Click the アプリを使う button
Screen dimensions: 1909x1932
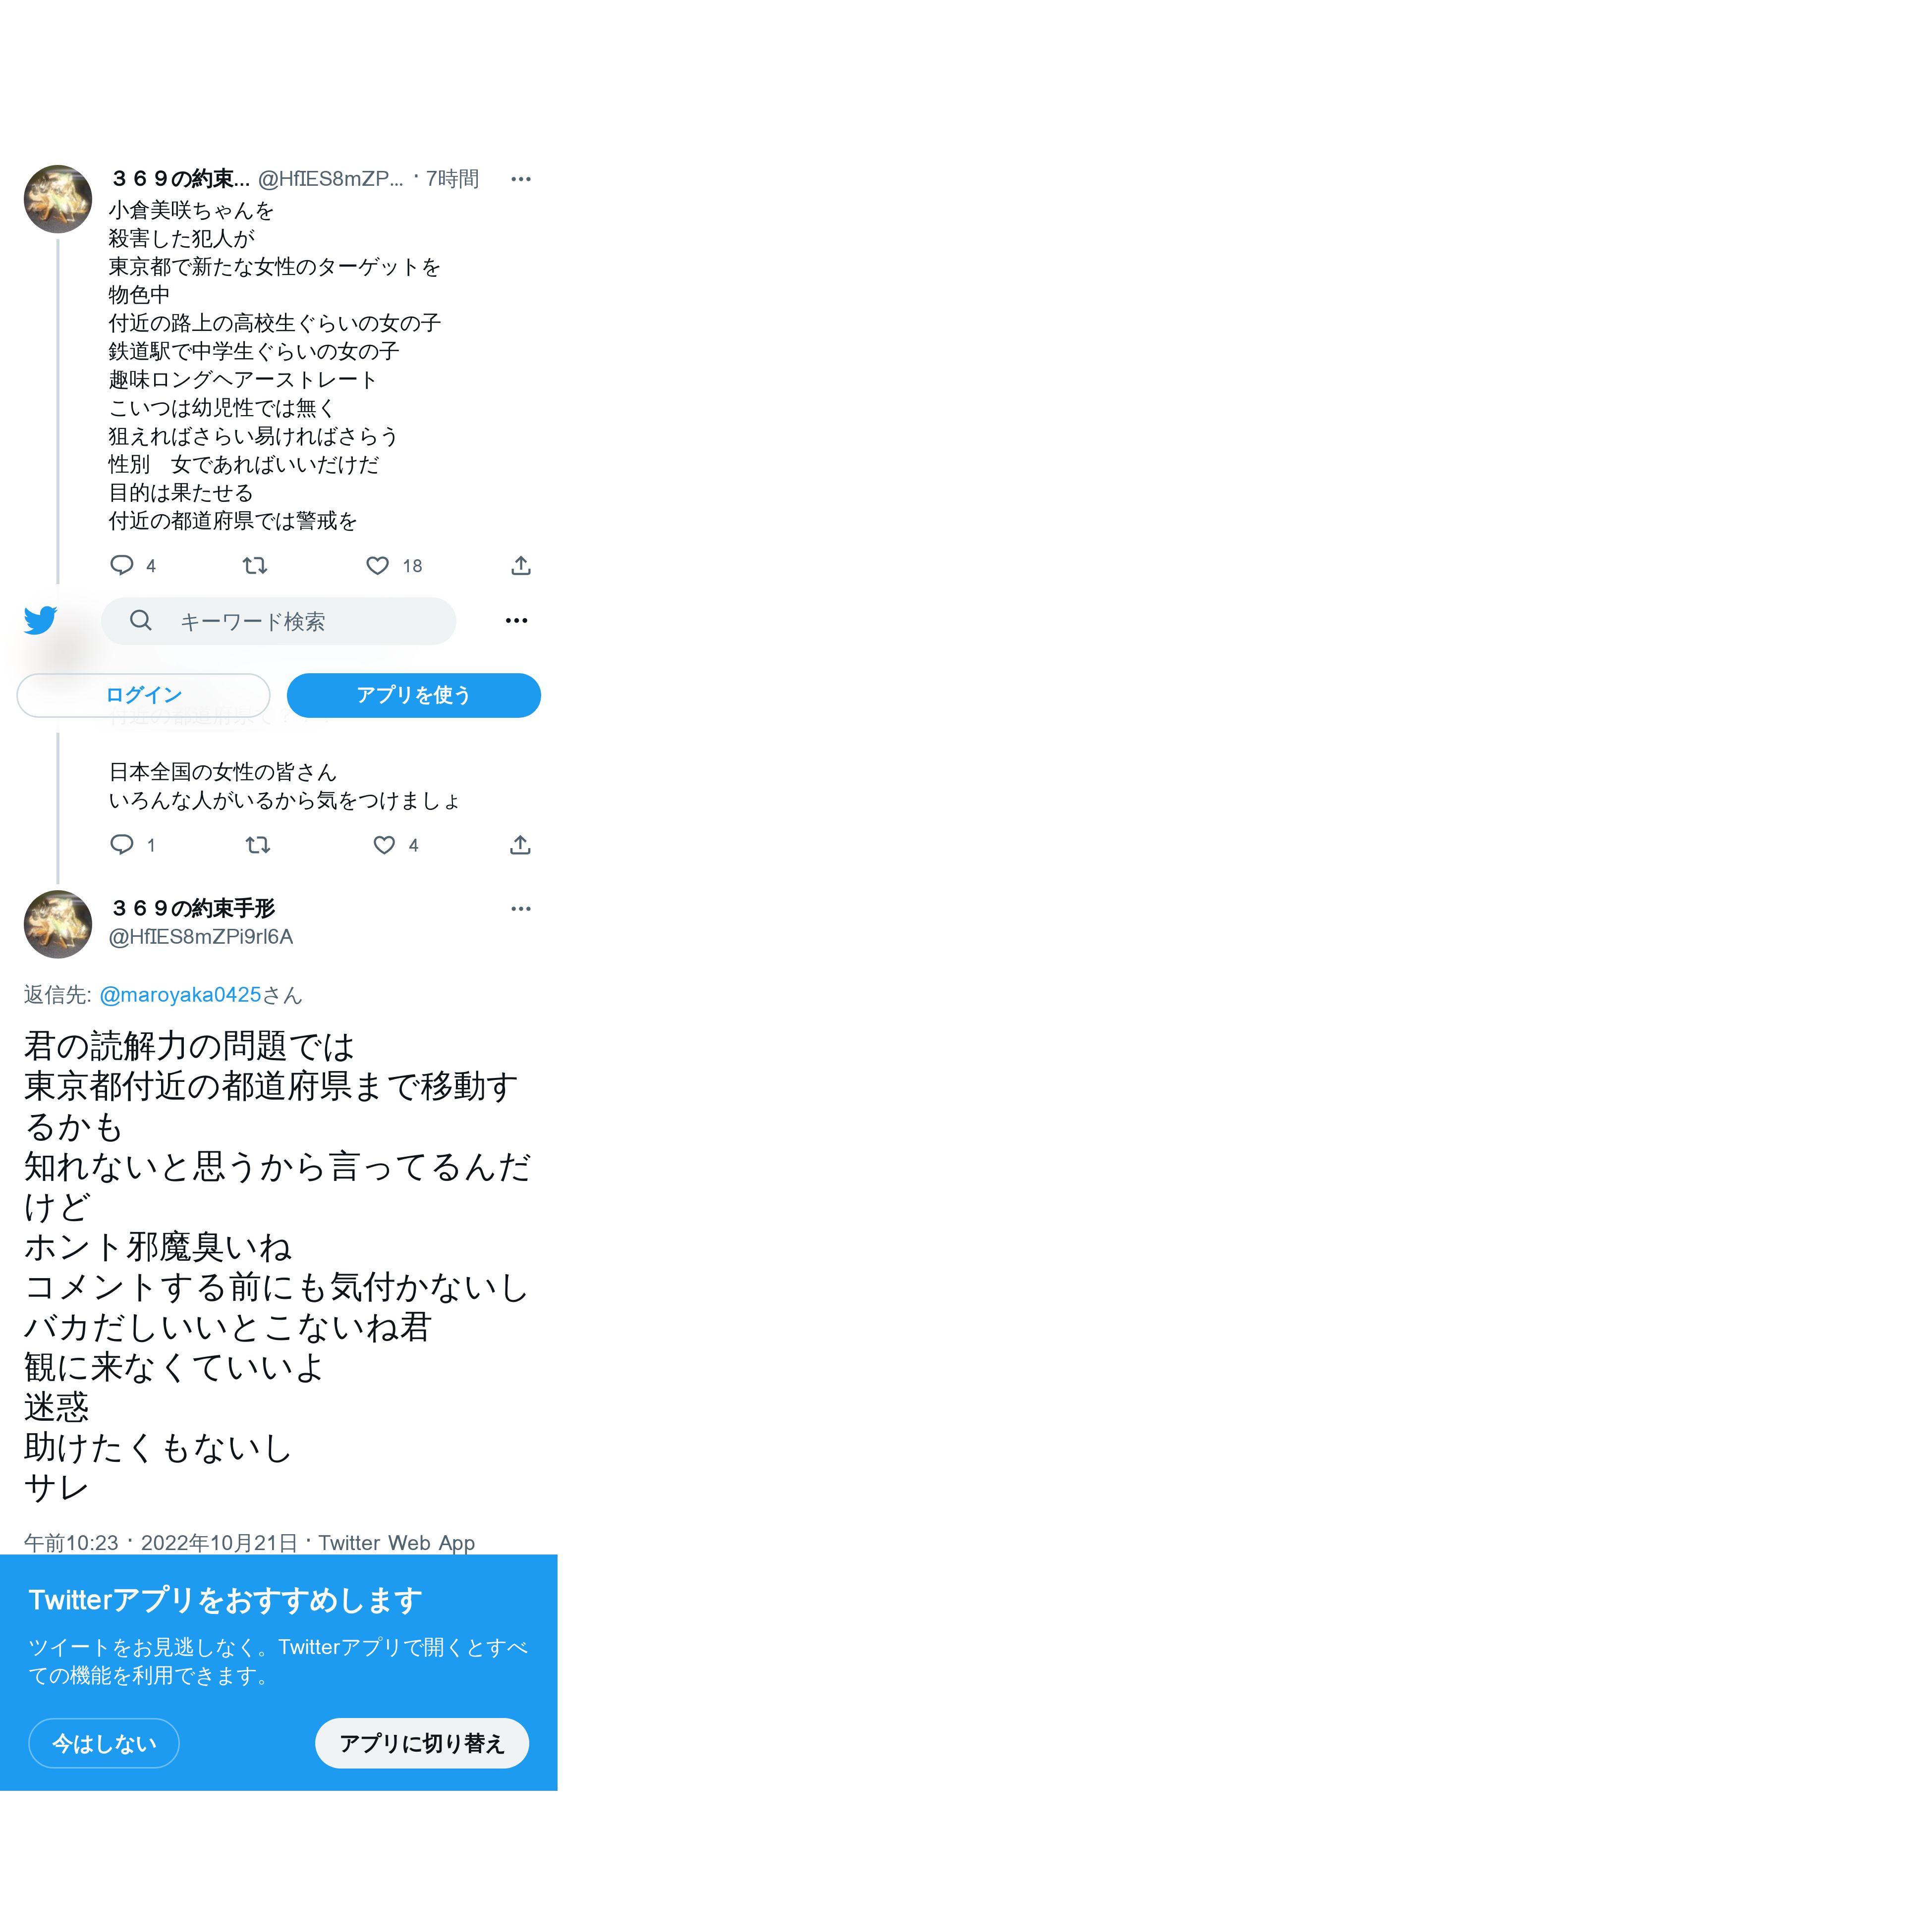tap(413, 695)
